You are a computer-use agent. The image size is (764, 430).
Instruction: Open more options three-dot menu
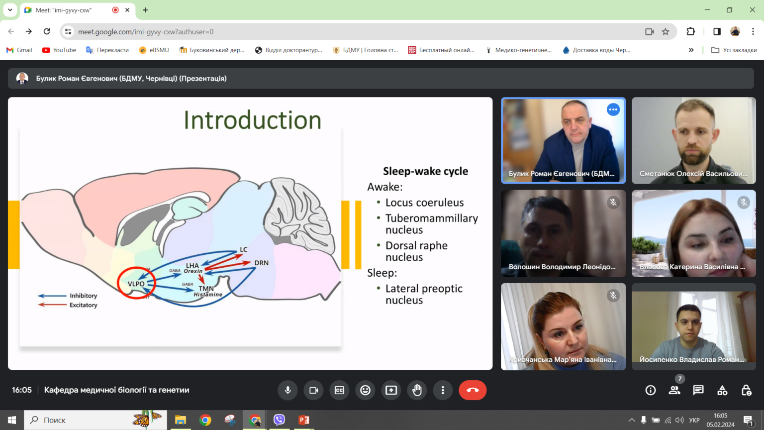pos(443,390)
